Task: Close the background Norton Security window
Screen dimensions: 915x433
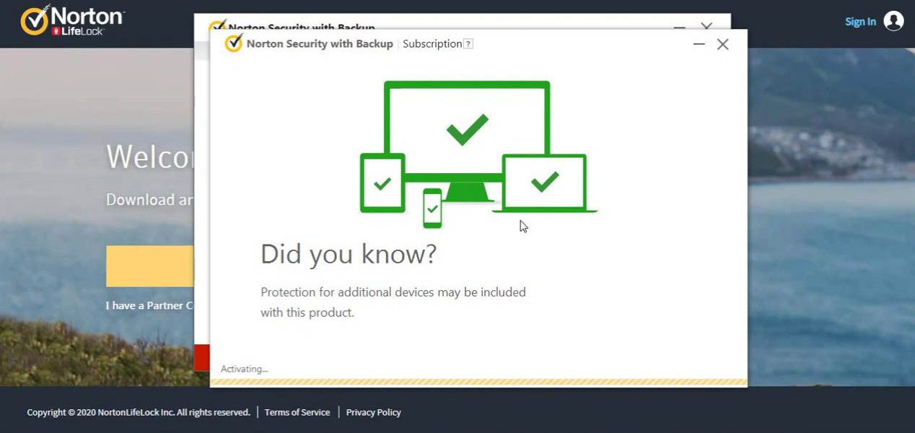Action: 706,26
